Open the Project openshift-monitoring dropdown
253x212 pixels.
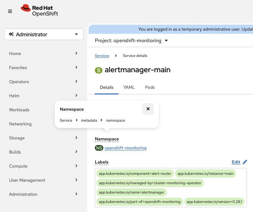[132, 41]
